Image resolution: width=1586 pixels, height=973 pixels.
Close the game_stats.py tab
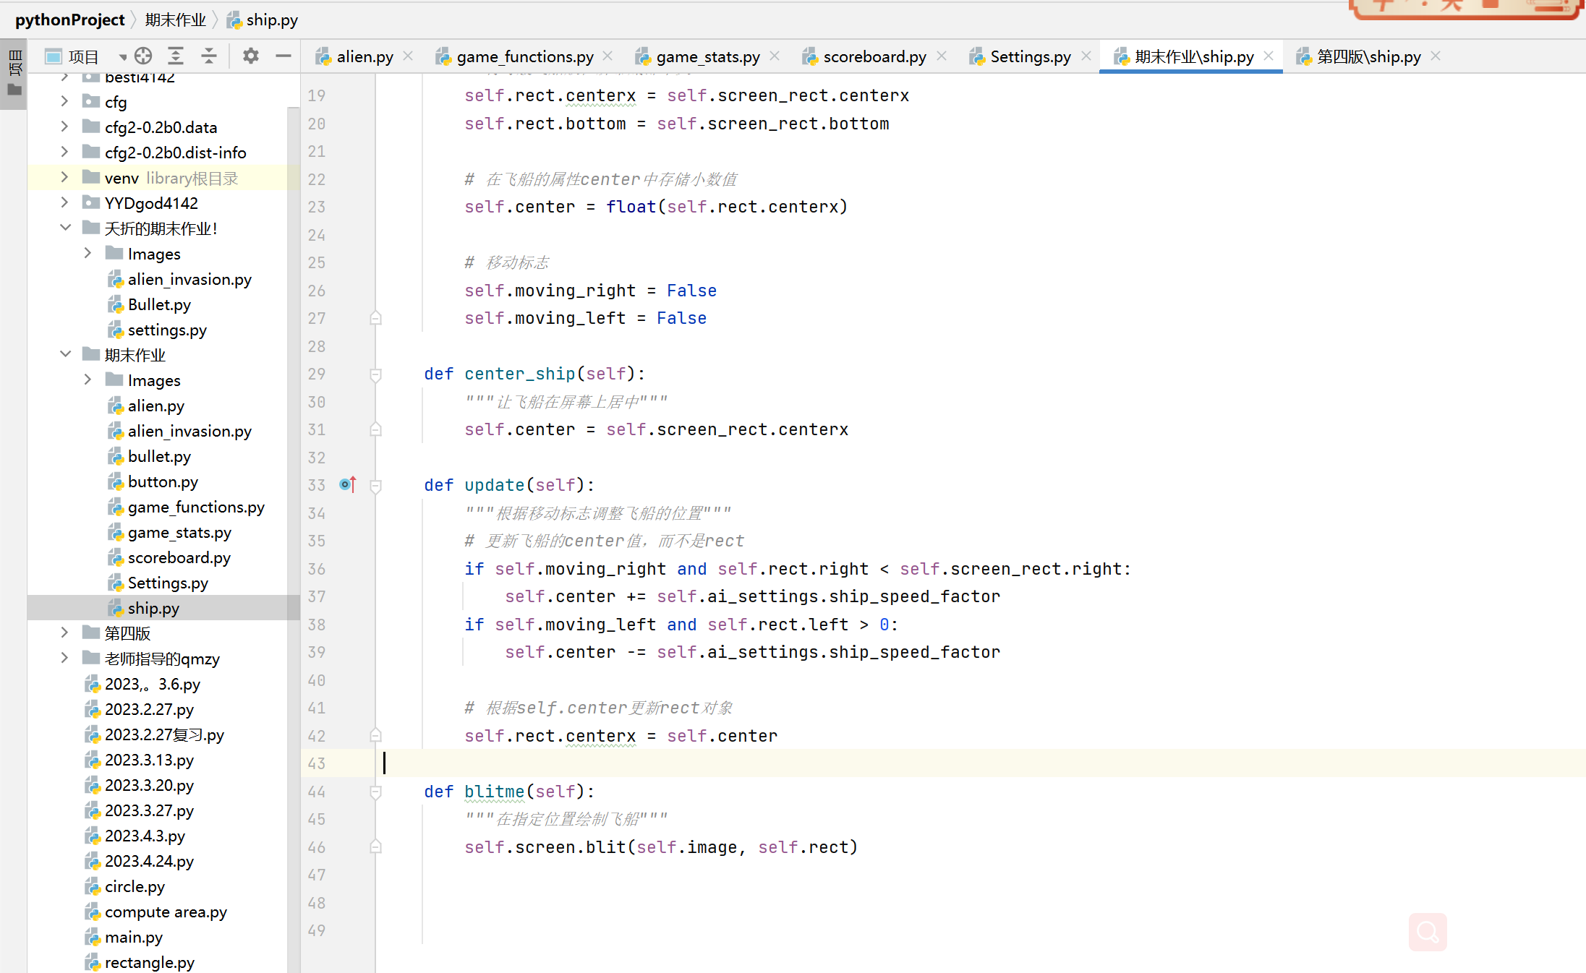pos(775,56)
